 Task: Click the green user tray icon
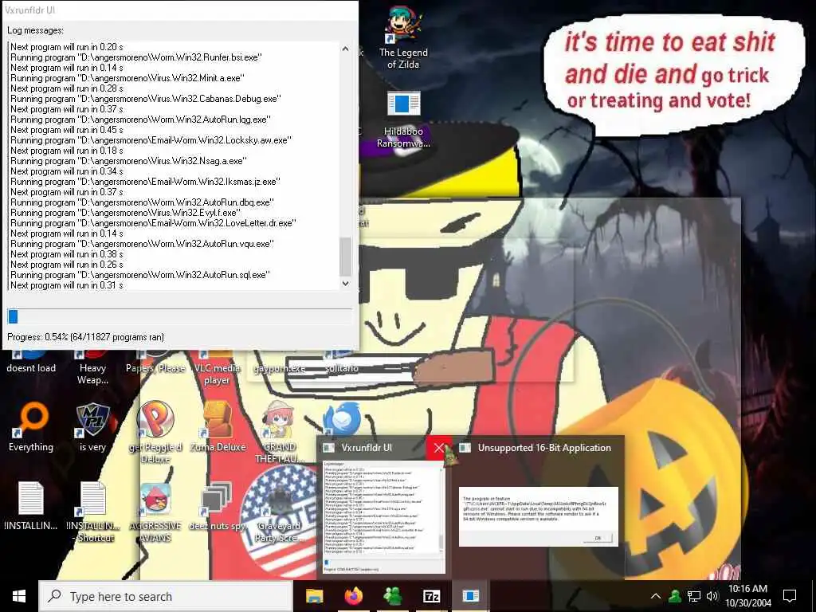point(674,596)
